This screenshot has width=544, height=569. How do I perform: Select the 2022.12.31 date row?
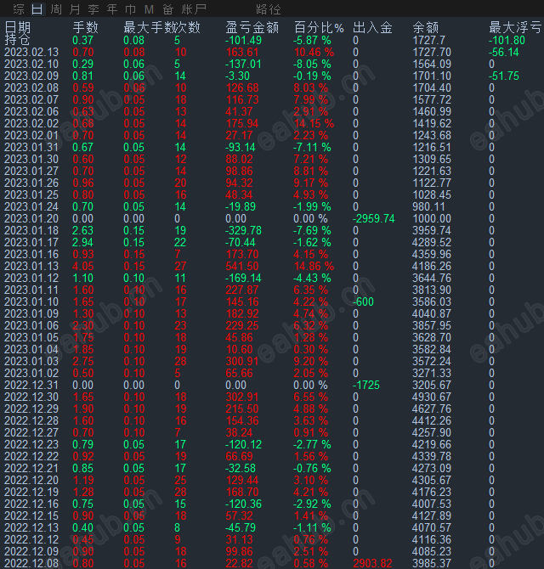pyautogui.click(x=31, y=385)
